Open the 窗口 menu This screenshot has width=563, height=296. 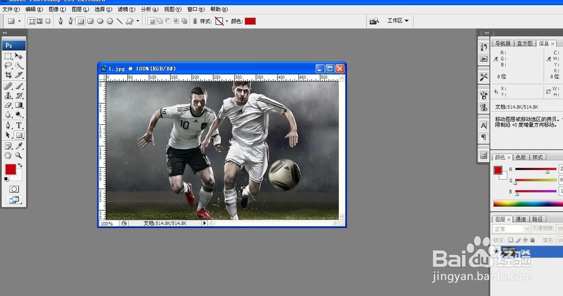click(196, 10)
